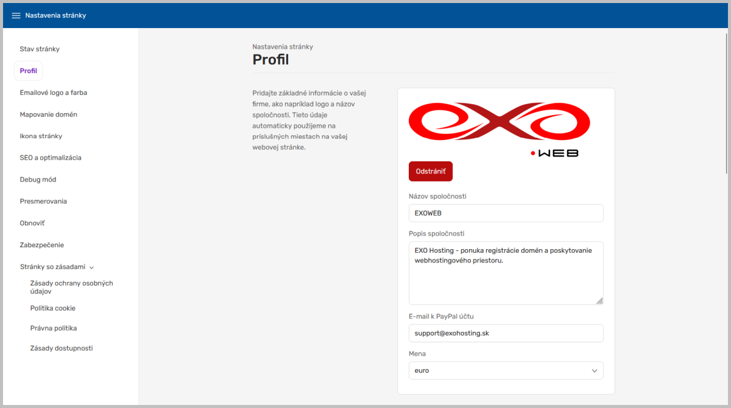The width and height of the screenshot is (731, 408).
Task: Open Stav stránky in sidebar
Action: tap(40, 49)
